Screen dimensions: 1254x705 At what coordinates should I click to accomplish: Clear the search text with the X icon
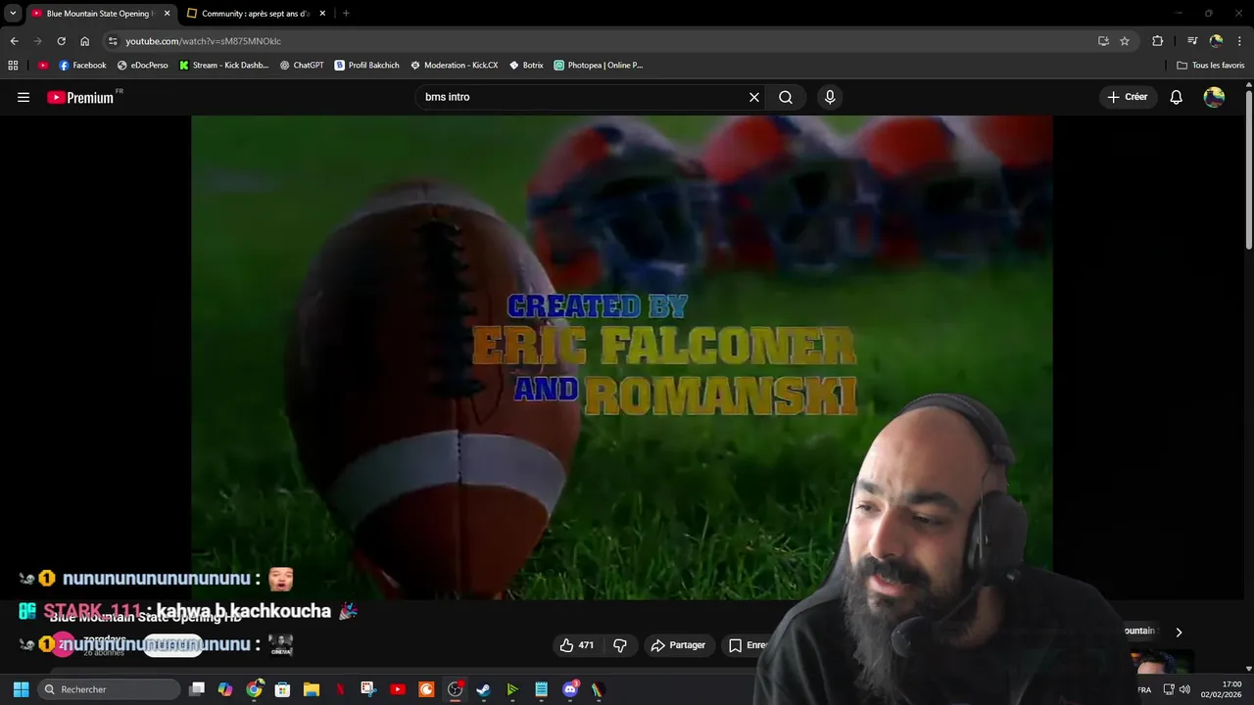(x=754, y=97)
